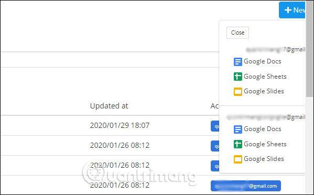Click the blue New button
The height and width of the screenshot is (195, 314).
tap(292, 10)
